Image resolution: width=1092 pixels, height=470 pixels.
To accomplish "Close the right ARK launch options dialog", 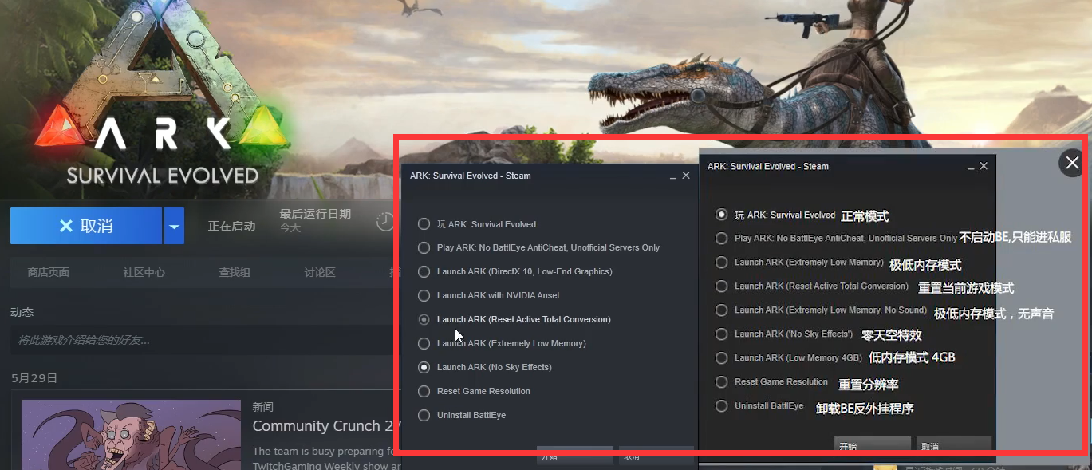I will click(x=984, y=166).
